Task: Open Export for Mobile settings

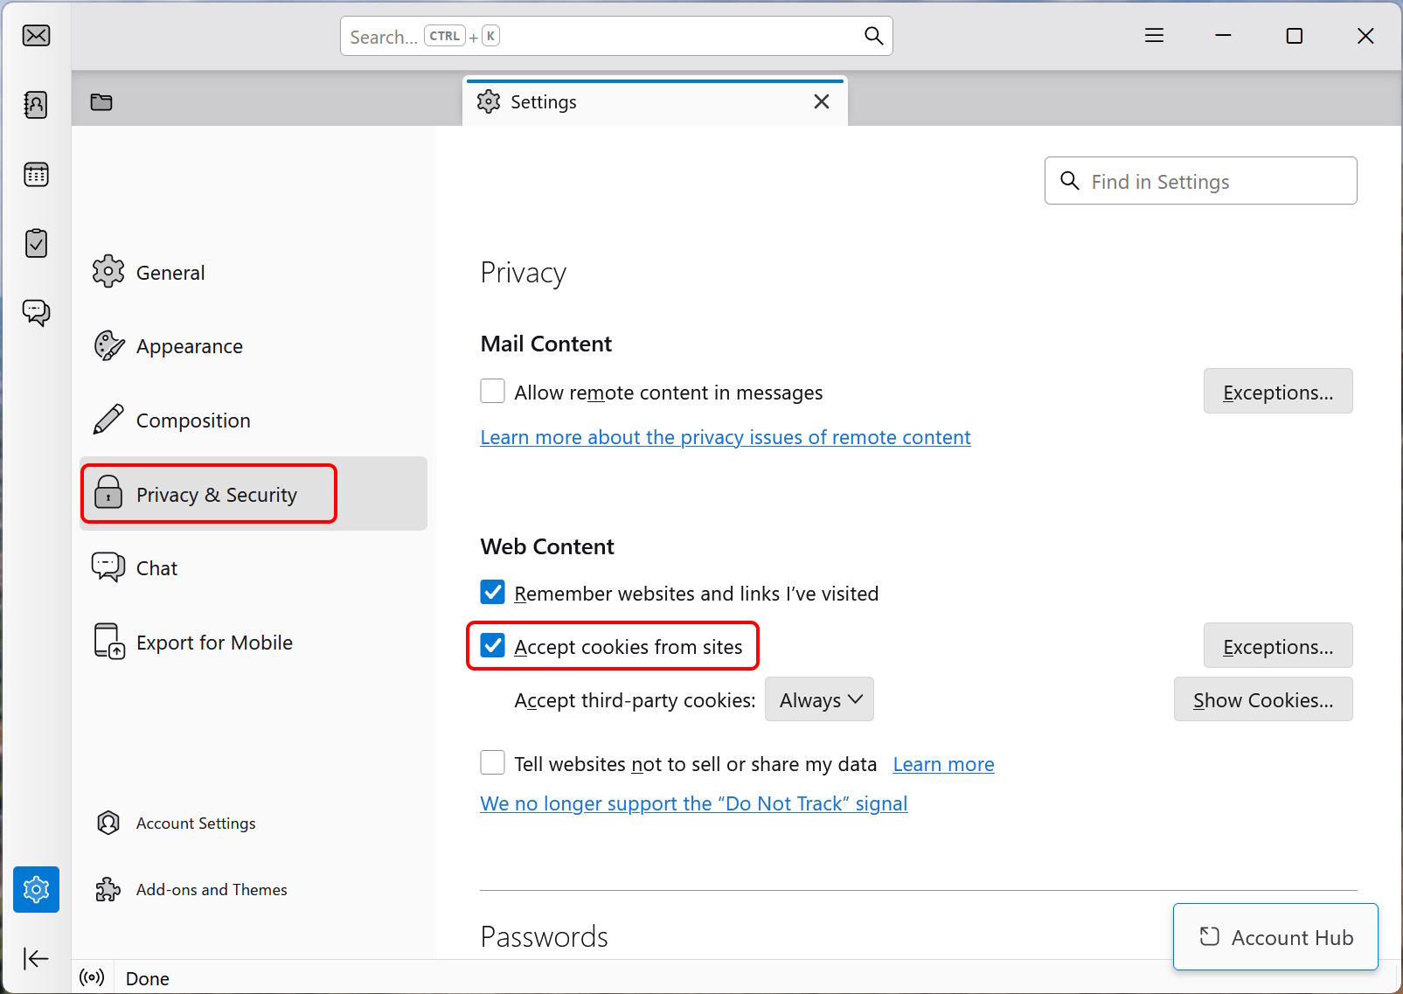Action: coord(254,642)
